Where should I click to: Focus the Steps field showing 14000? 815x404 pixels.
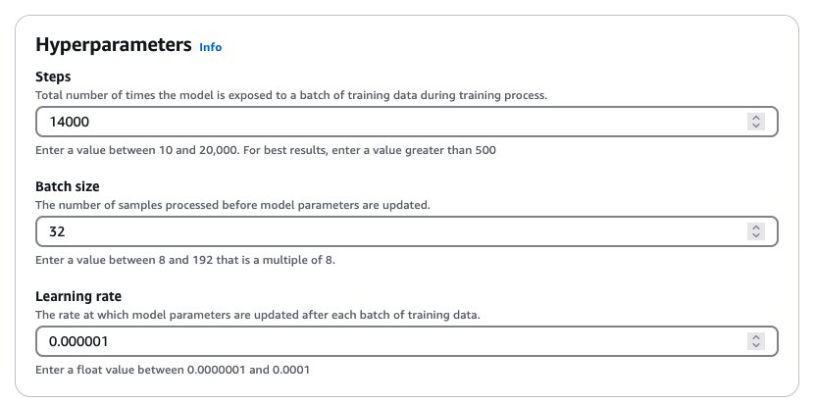406,122
